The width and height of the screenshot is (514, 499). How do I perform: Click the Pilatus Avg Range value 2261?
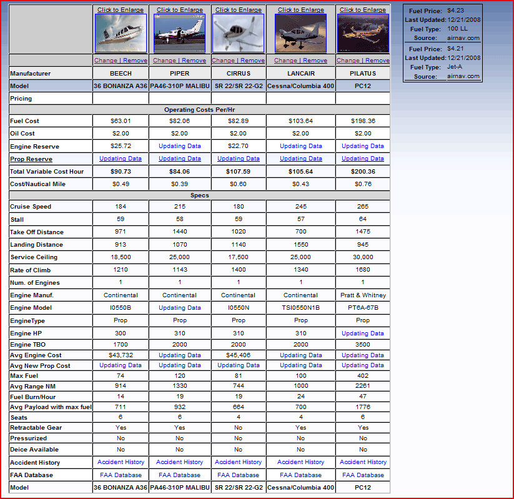tap(363, 386)
